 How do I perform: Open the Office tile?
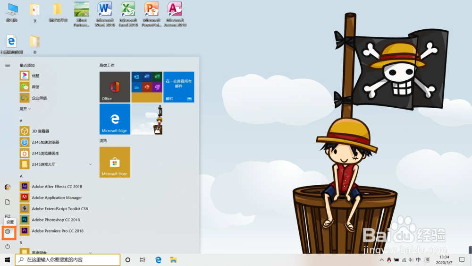coord(115,87)
